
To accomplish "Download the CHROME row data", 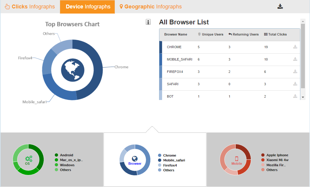I will coord(295,47).
